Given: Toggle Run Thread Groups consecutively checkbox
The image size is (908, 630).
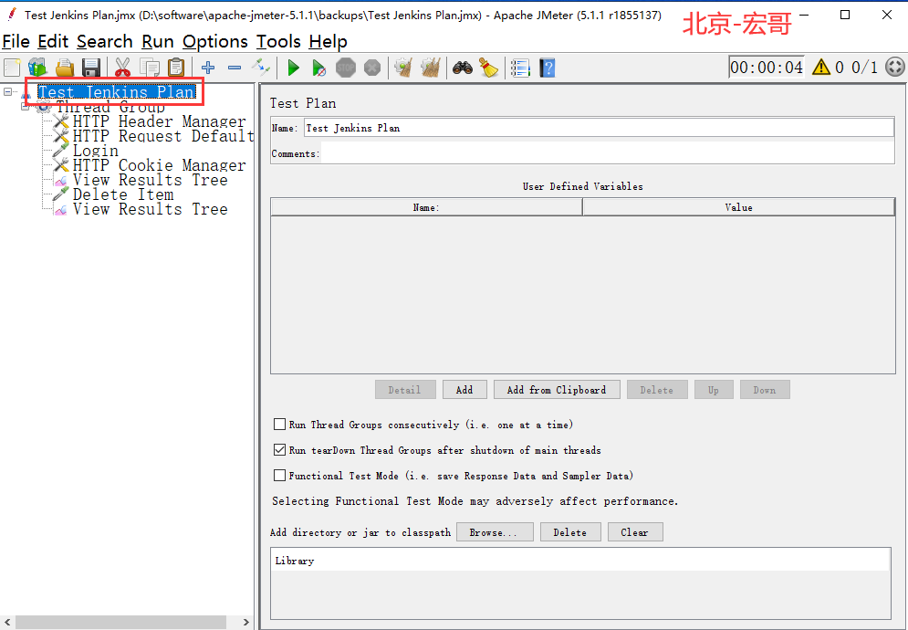Looking at the screenshot, I should coord(279,425).
